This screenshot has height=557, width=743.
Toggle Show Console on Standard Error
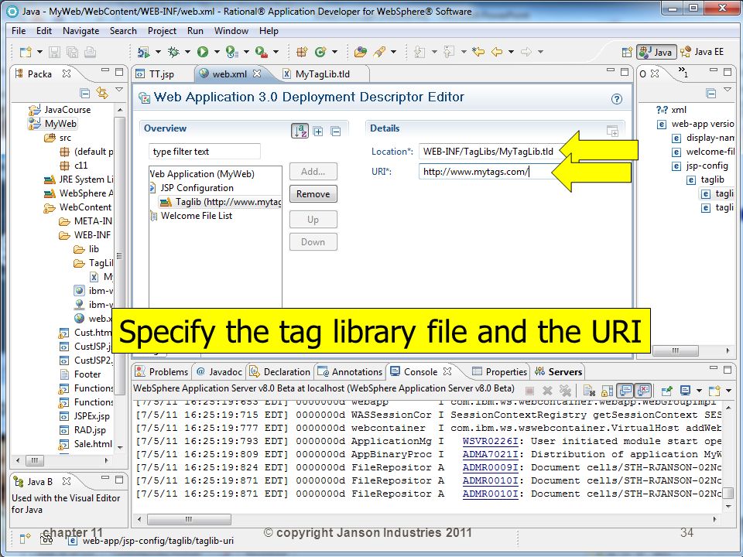[x=643, y=391]
